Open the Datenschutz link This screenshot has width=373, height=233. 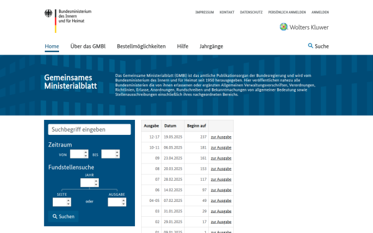[251, 12]
